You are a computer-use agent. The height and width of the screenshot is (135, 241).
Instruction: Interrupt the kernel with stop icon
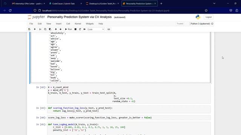click(75, 29)
